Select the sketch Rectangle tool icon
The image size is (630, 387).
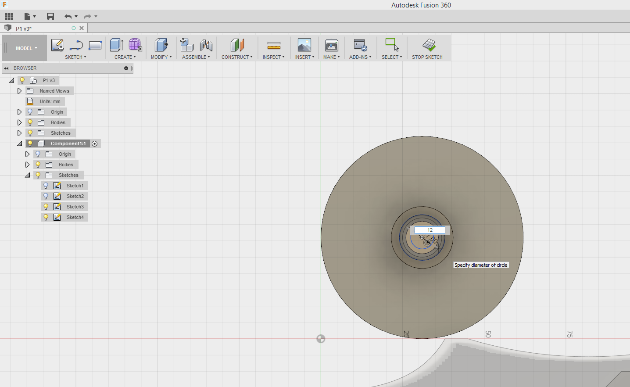click(x=95, y=45)
